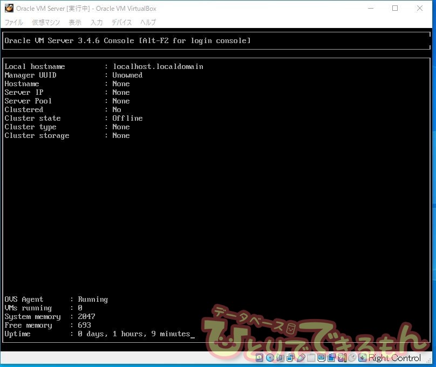The width and height of the screenshot is (436, 367).
Task: Click the virtualization features status icon
Action: (342, 358)
